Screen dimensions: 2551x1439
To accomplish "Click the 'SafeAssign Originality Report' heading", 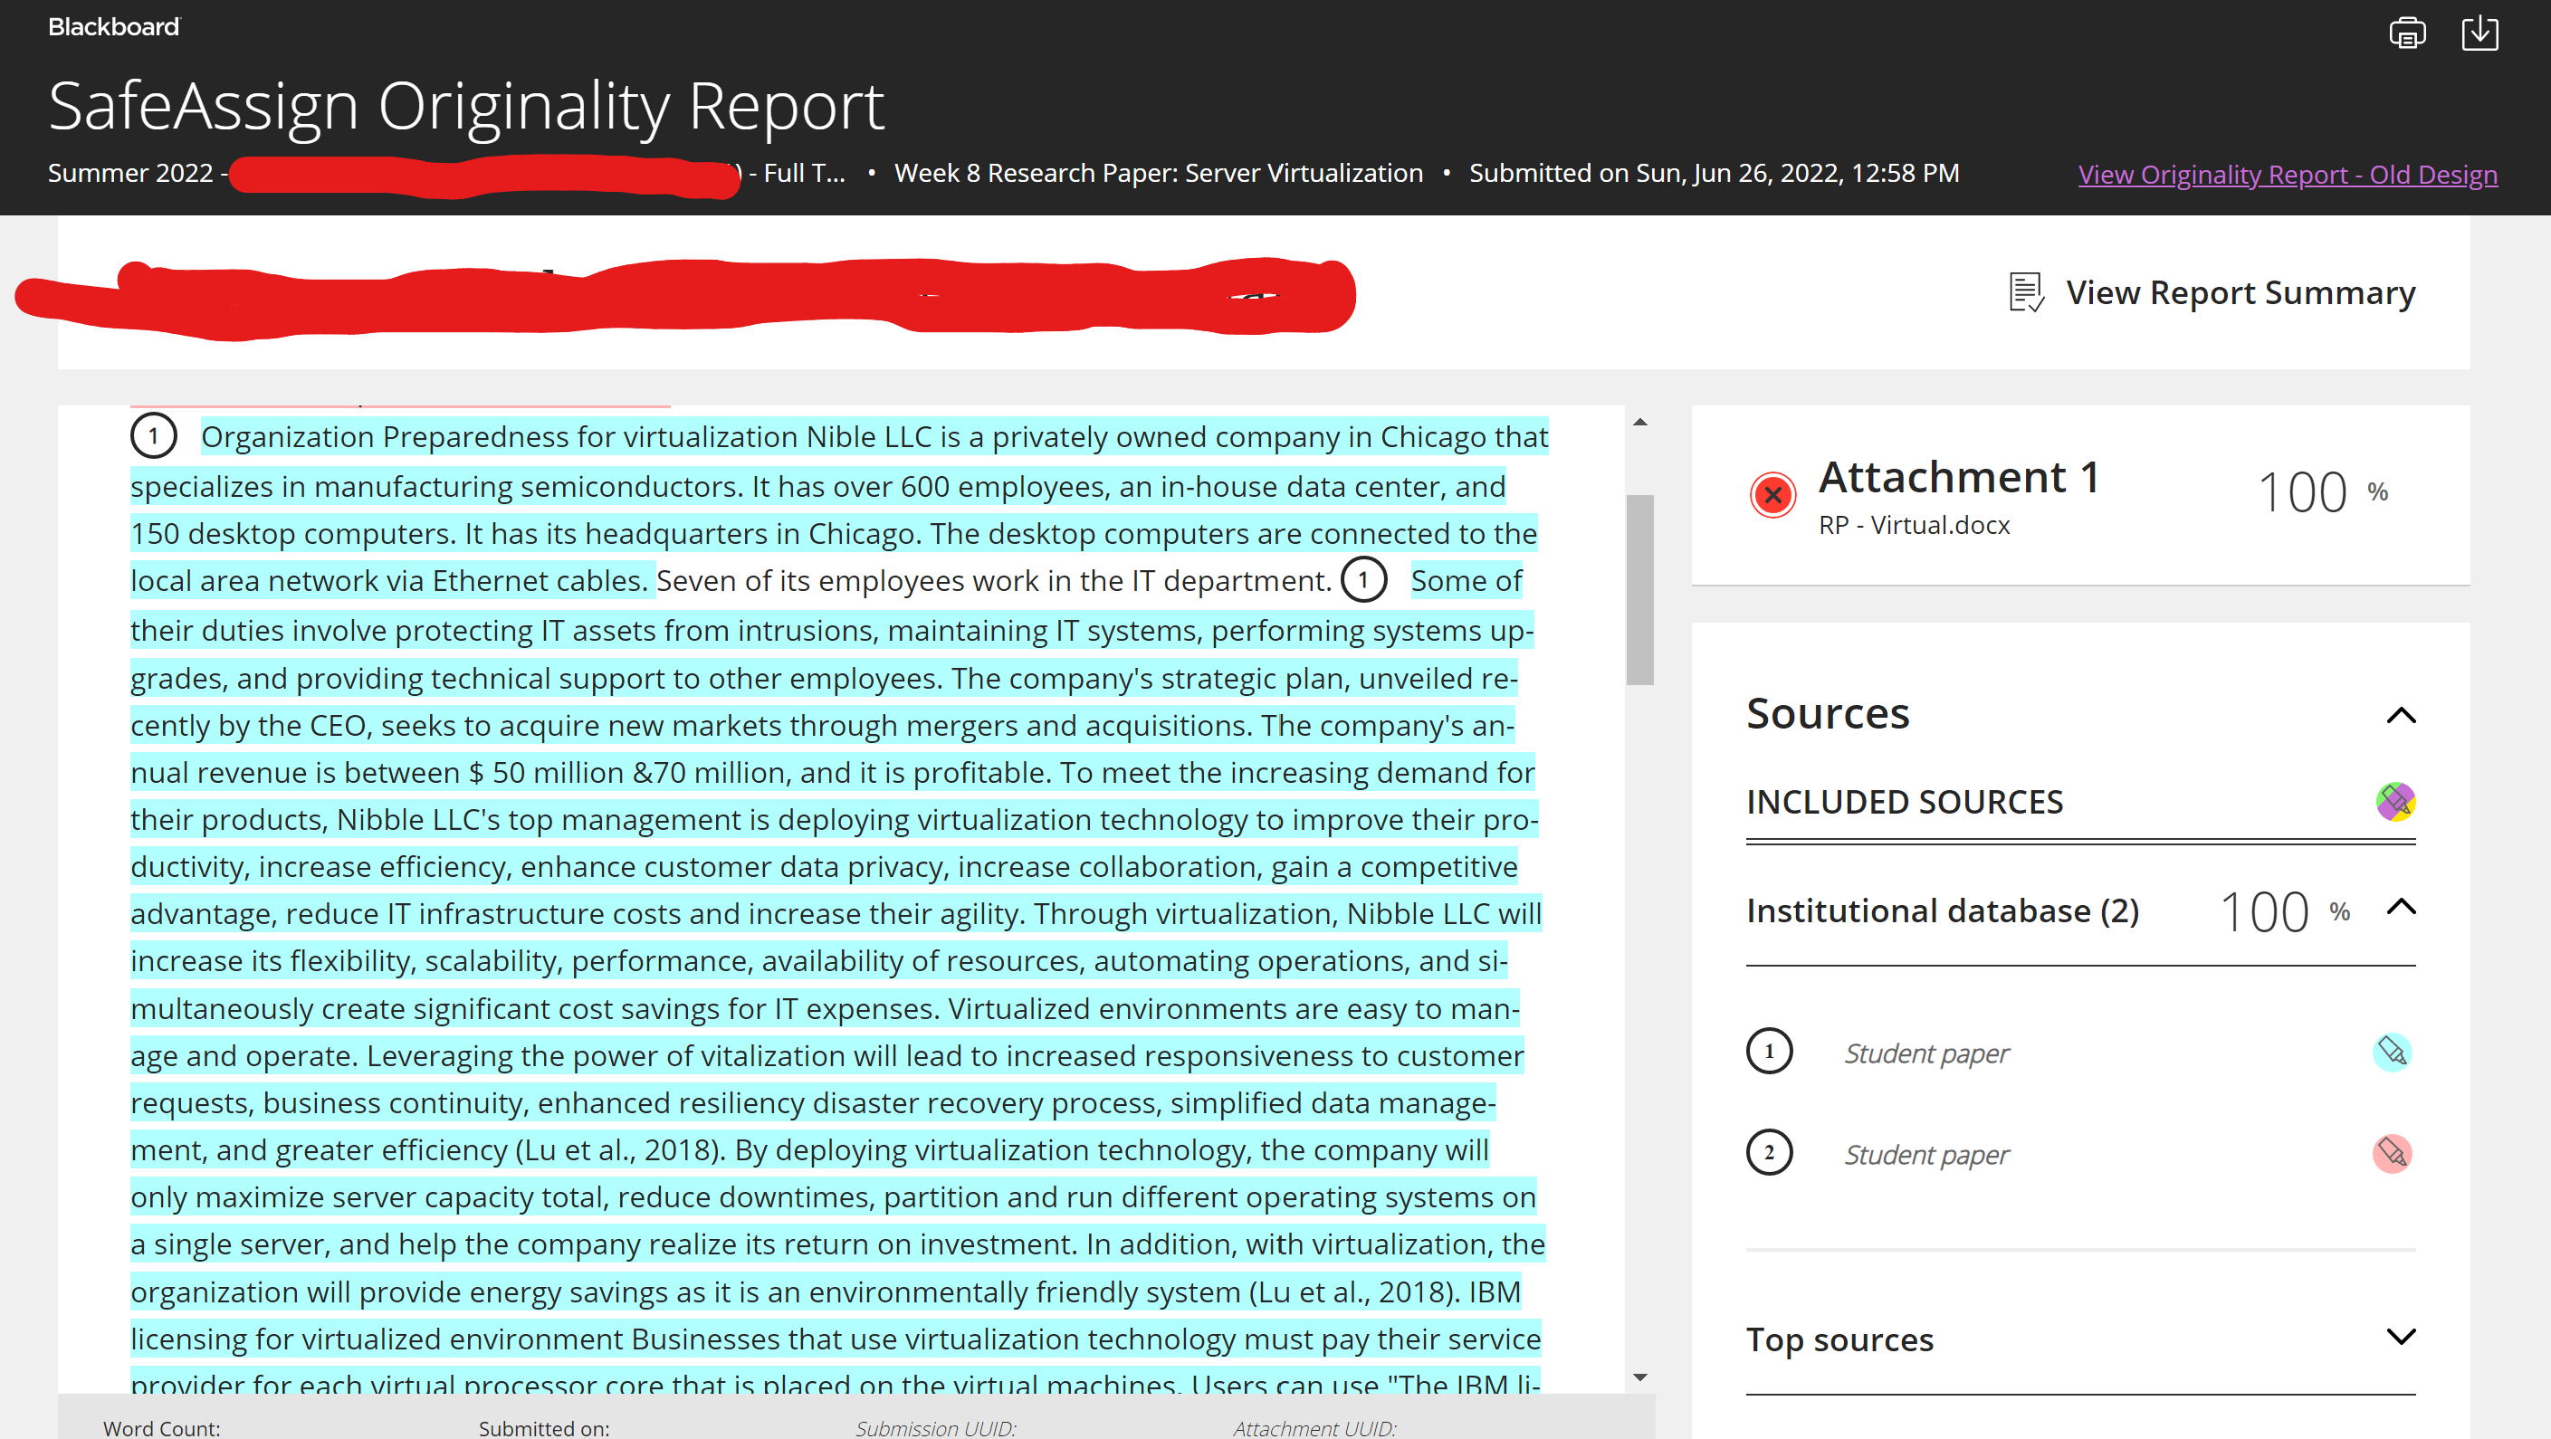I will click(x=465, y=106).
